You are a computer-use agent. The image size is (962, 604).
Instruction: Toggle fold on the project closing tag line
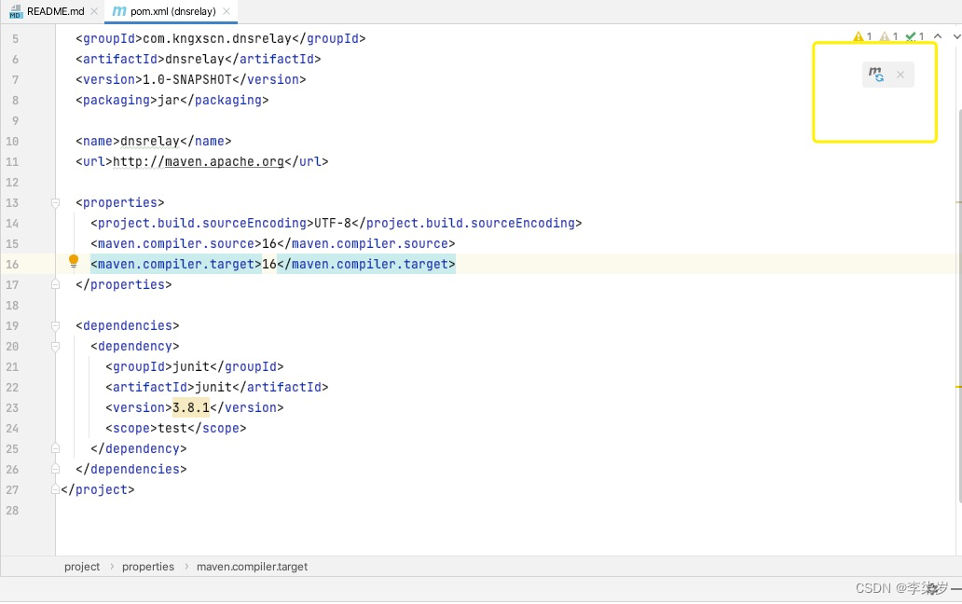(55, 489)
